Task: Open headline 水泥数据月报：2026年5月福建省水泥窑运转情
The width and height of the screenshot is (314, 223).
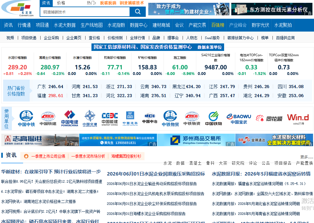Action: coord(261,174)
